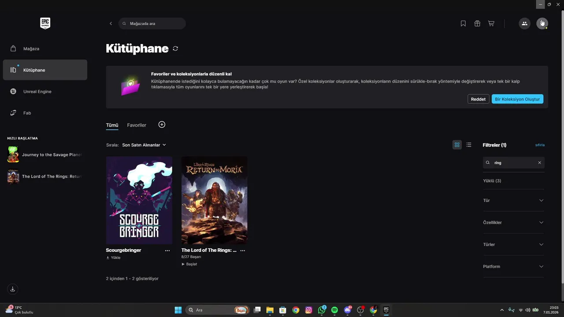Expand the Özellikler filter section
The width and height of the screenshot is (564, 317).
tap(513, 222)
